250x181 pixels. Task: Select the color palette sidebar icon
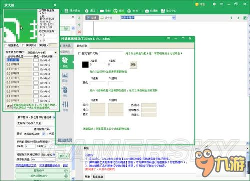65,60
